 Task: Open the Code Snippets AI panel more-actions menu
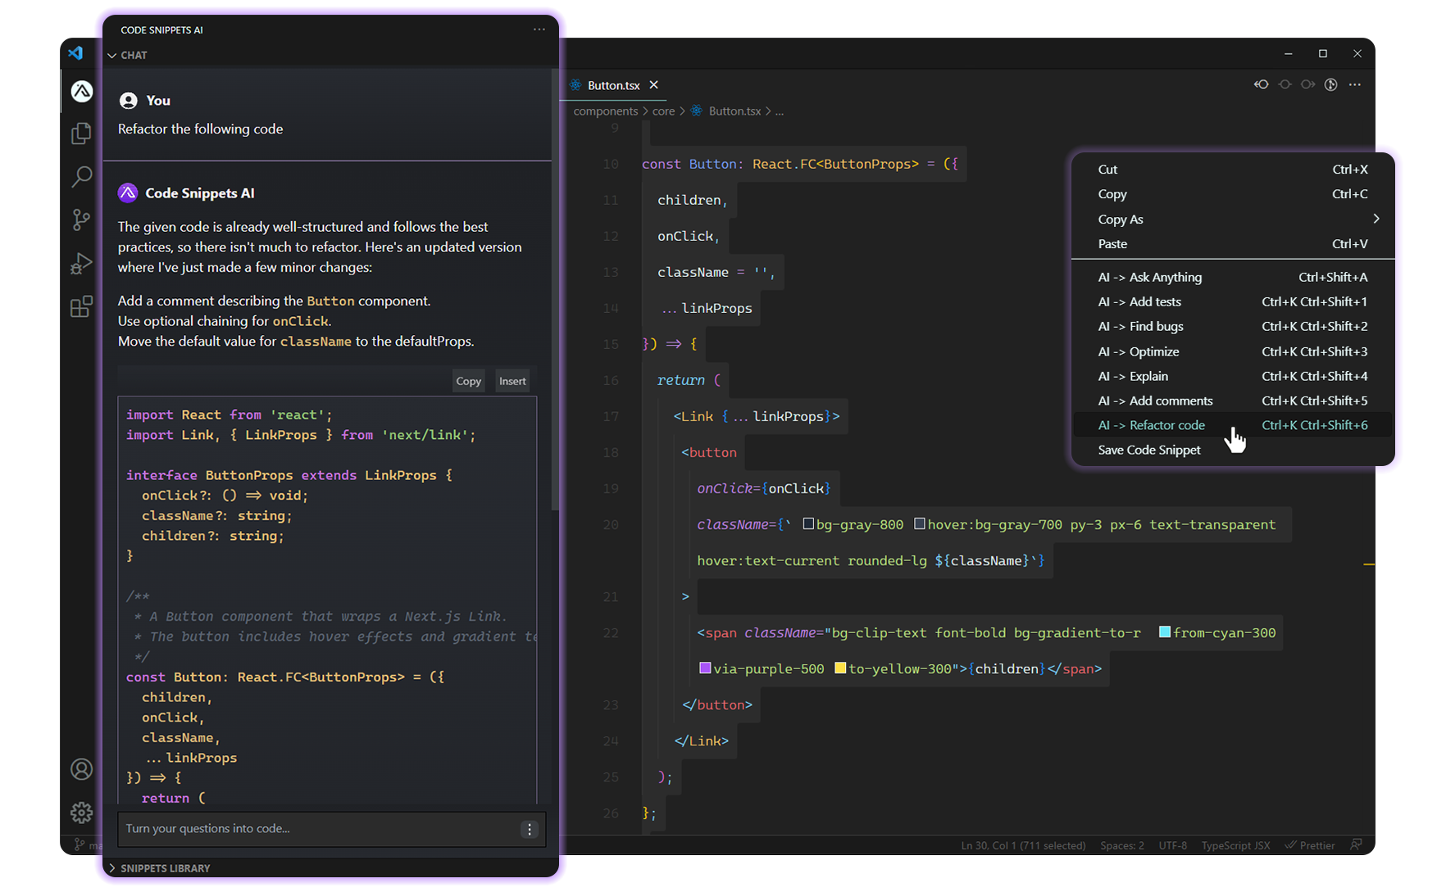pyautogui.click(x=539, y=29)
